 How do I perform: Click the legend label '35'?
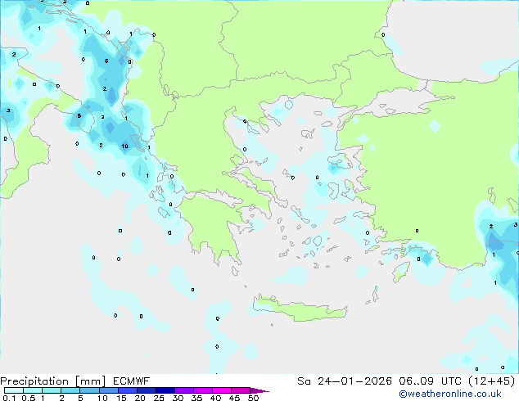tap(196, 398)
